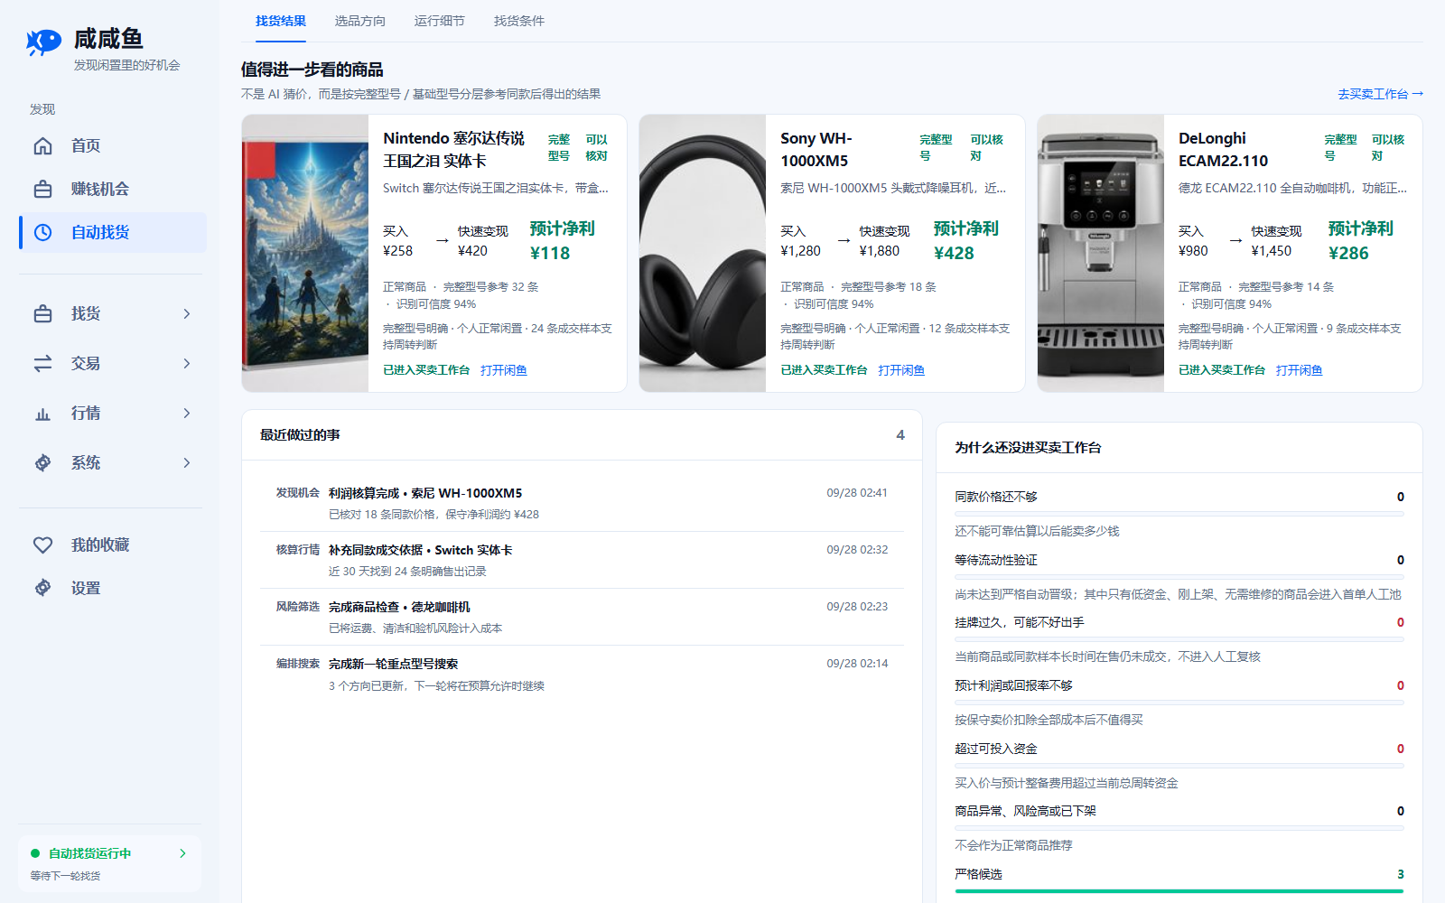Switch to the 运行细节 tab
1445x903 pixels.
coord(440,21)
